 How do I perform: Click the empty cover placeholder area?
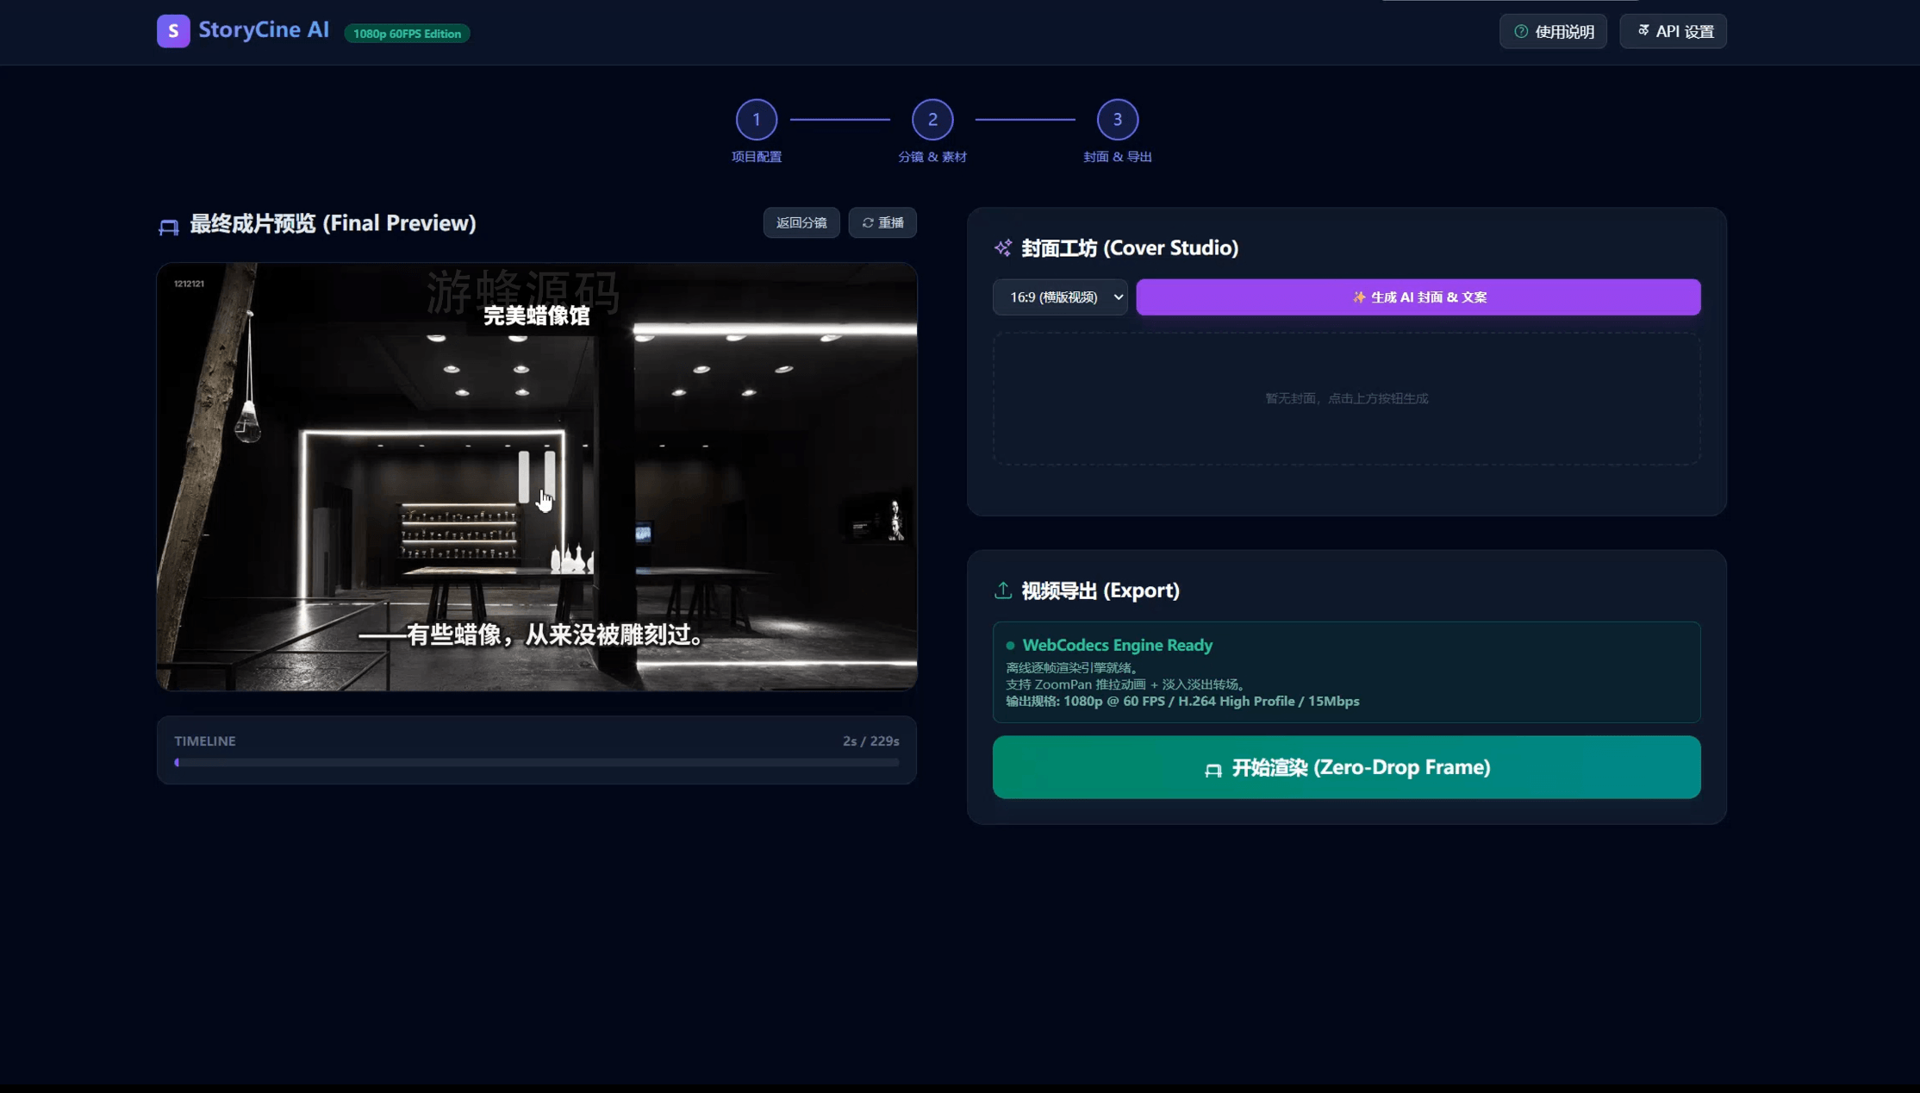click(1347, 399)
